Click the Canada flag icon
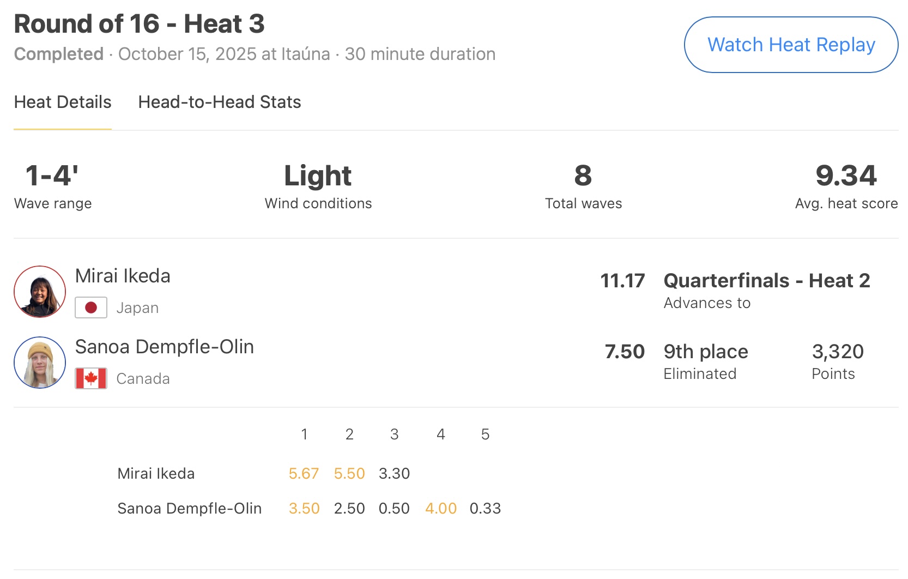This screenshot has height=579, width=908. 91,378
